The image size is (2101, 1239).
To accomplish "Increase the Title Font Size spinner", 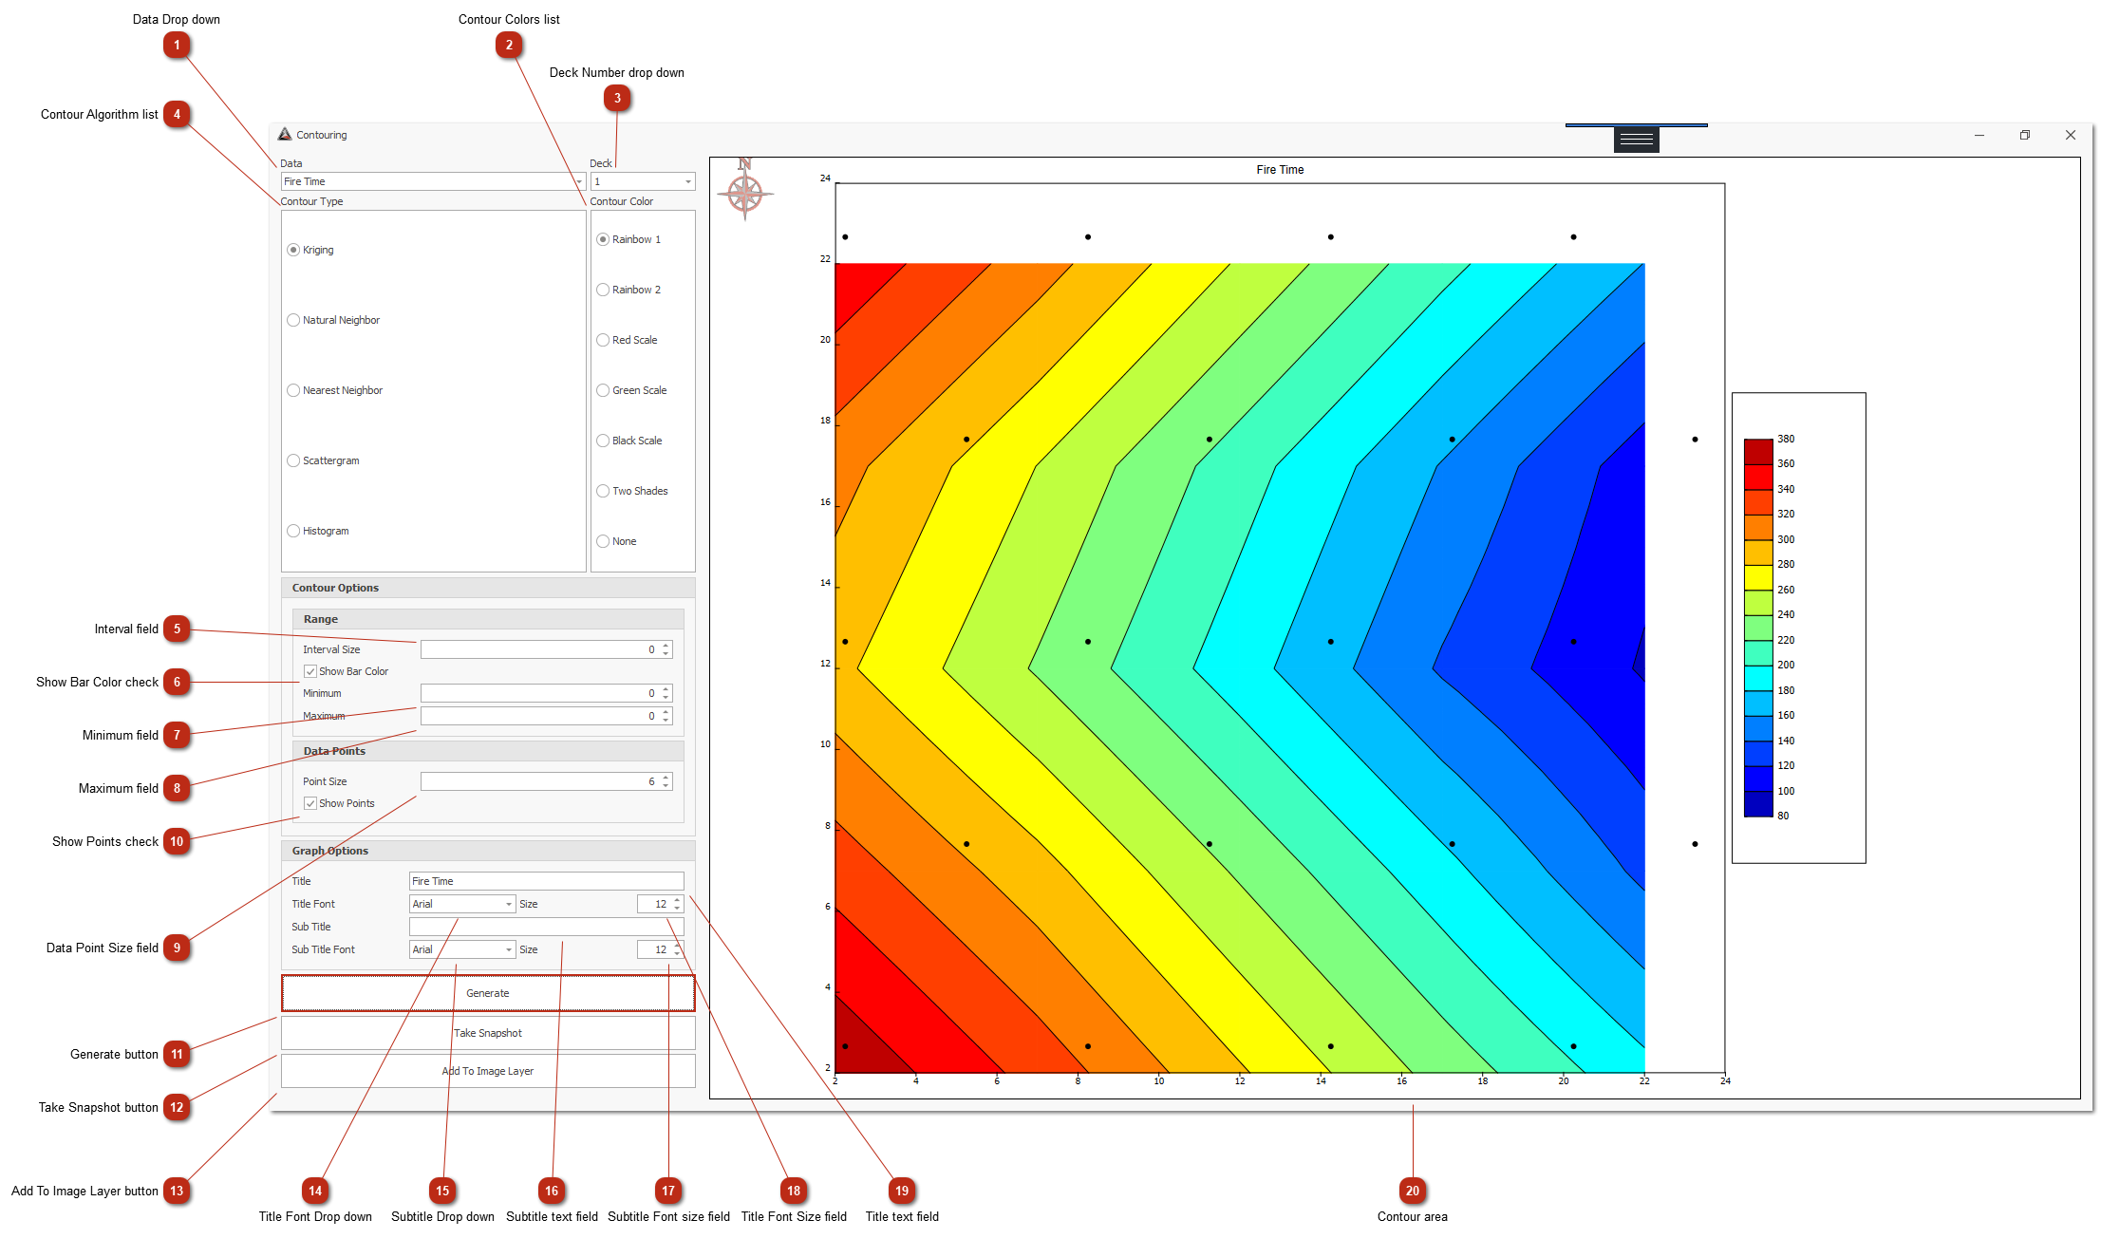I will [677, 900].
